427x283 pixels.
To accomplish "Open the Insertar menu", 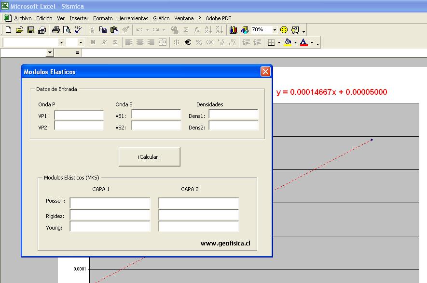I will (79, 18).
